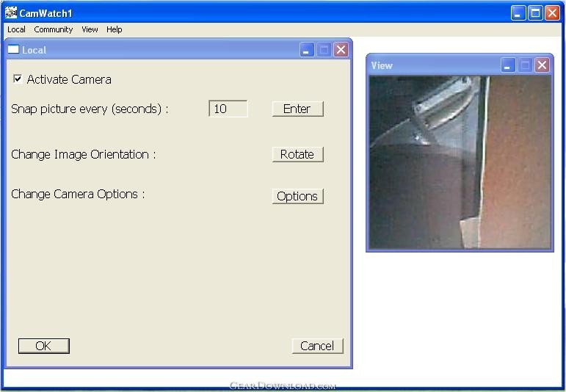Image resolution: width=566 pixels, height=392 pixels.
Task: Click the Rotate button
Action: (x=298, y=154)
